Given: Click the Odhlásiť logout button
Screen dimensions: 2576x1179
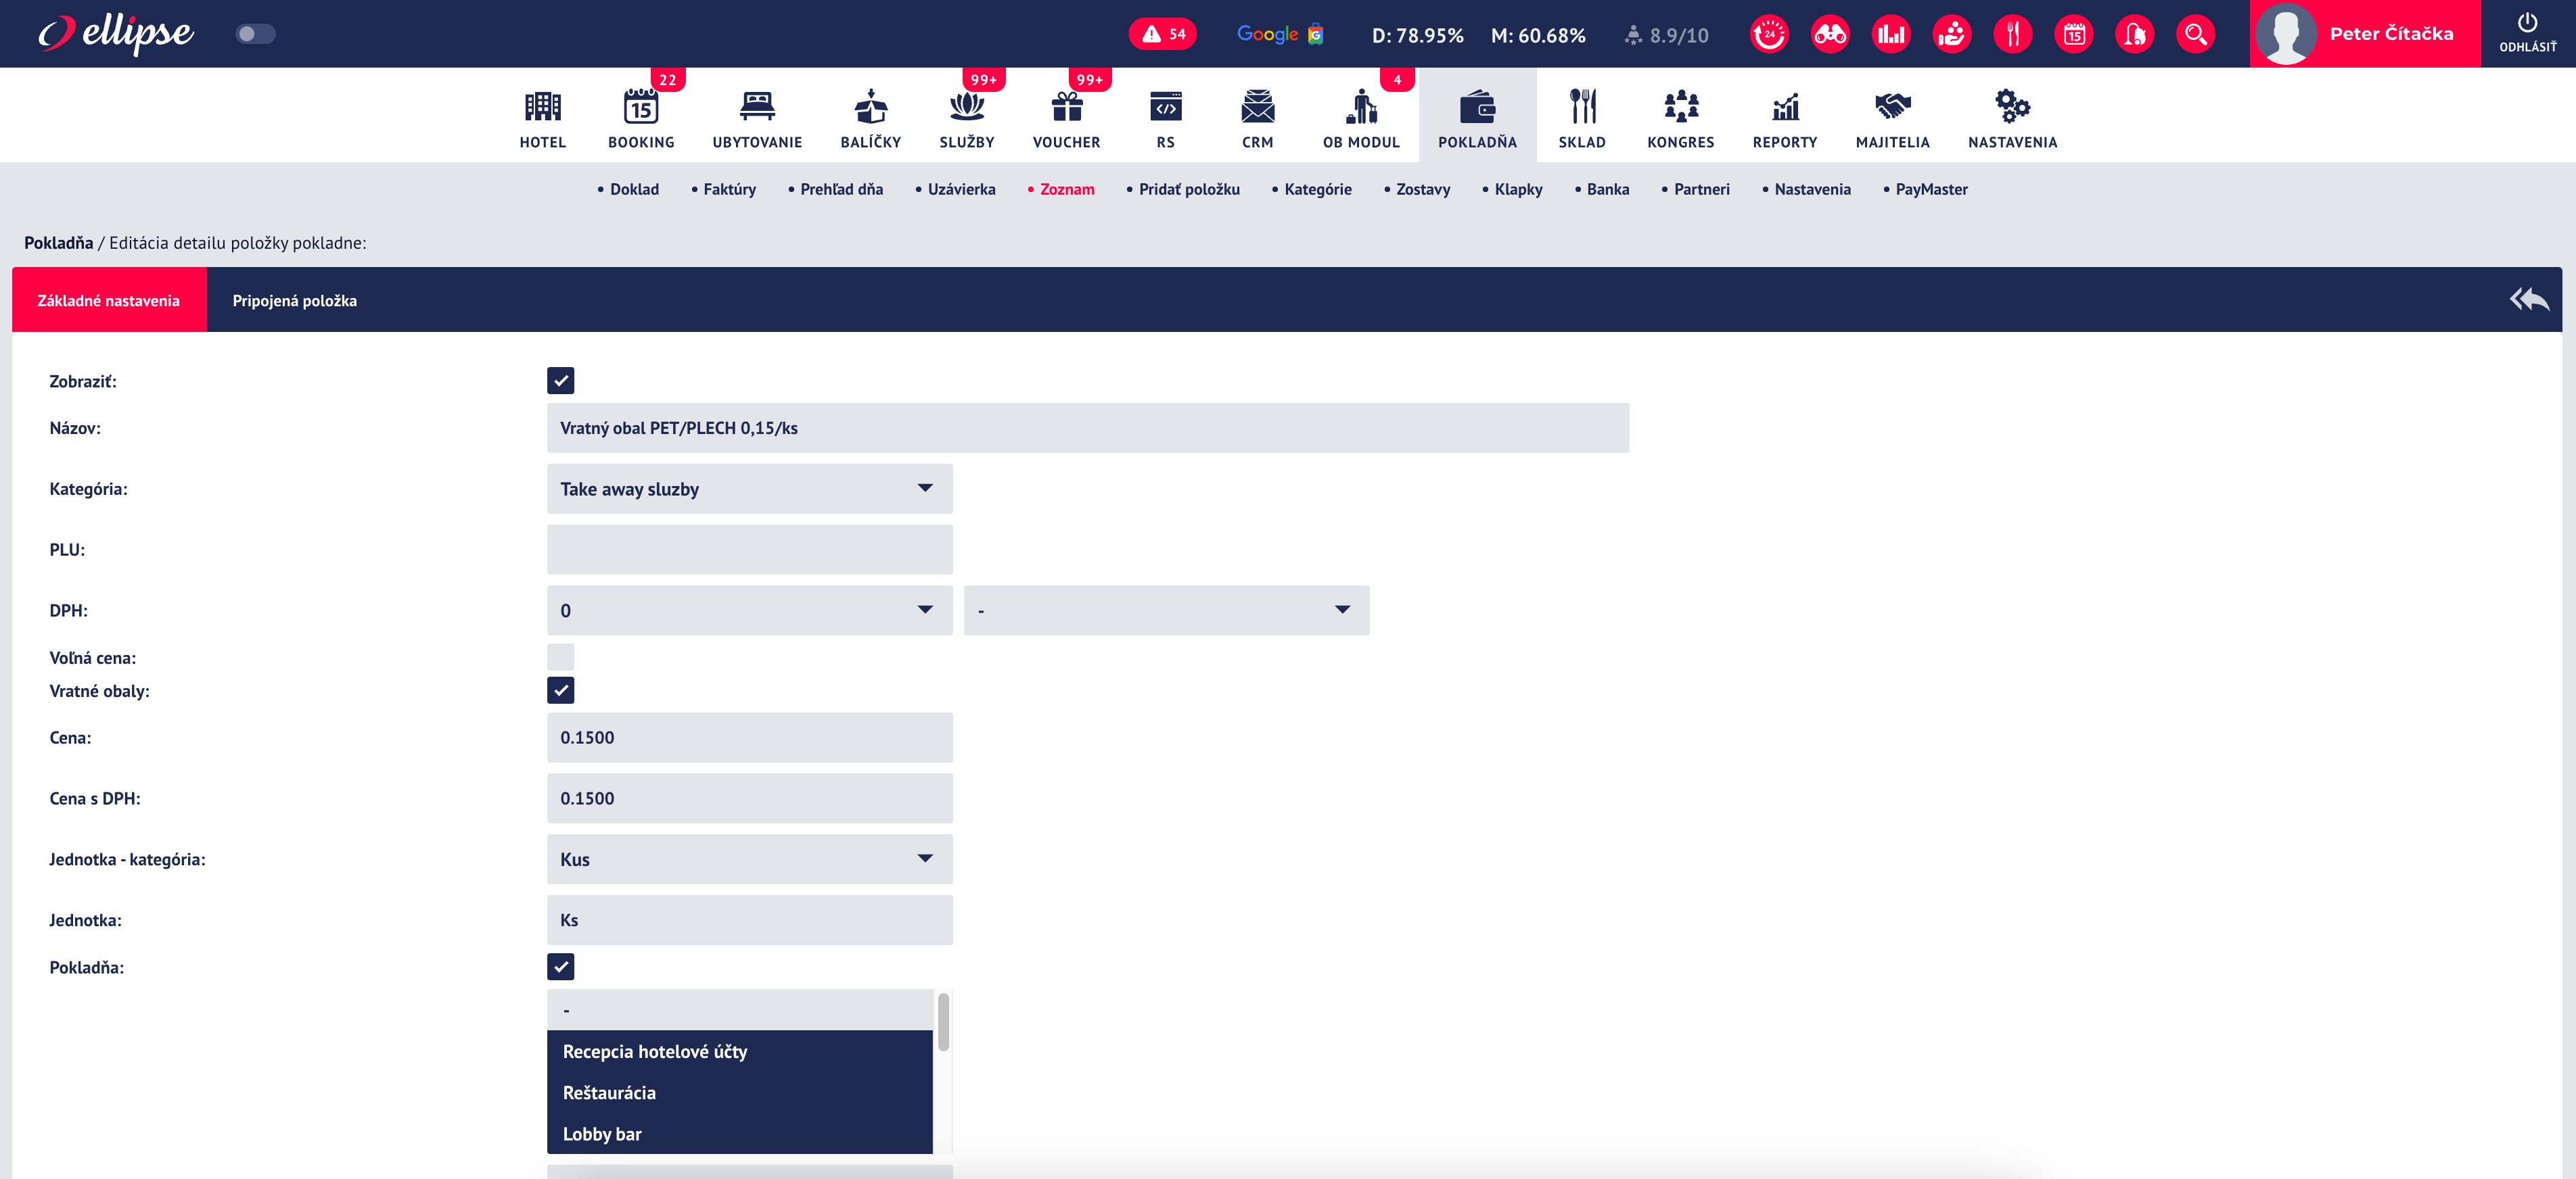Looking at the screenshot, I should pos(2527,34).
